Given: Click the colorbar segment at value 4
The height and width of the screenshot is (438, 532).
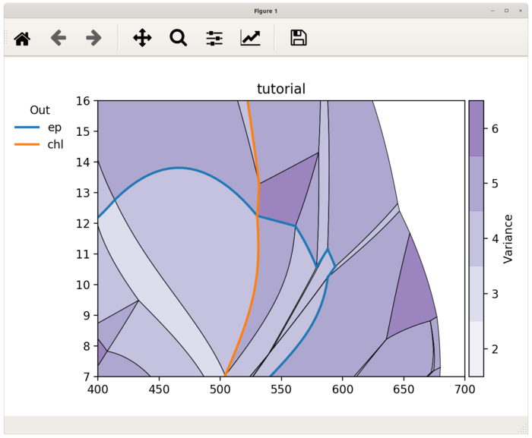Looking at the screenshot, I should (476, 238).
